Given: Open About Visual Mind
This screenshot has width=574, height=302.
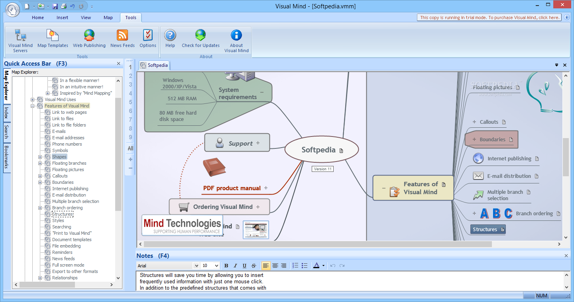Looking at the screenshot, I should (x=236, y=41).
